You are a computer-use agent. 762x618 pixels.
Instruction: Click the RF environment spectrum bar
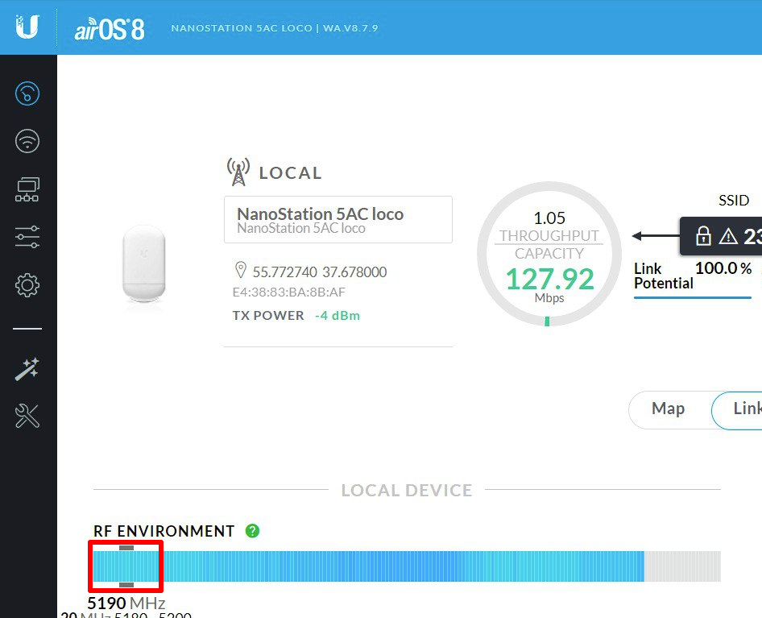407,566
